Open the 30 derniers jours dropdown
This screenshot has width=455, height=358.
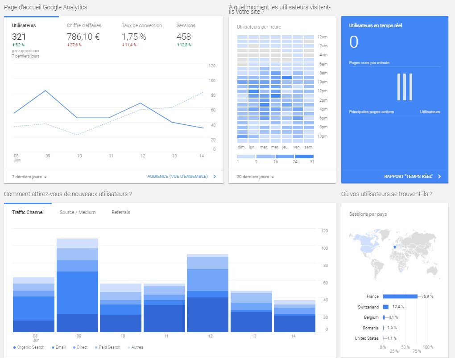point(255,177)
